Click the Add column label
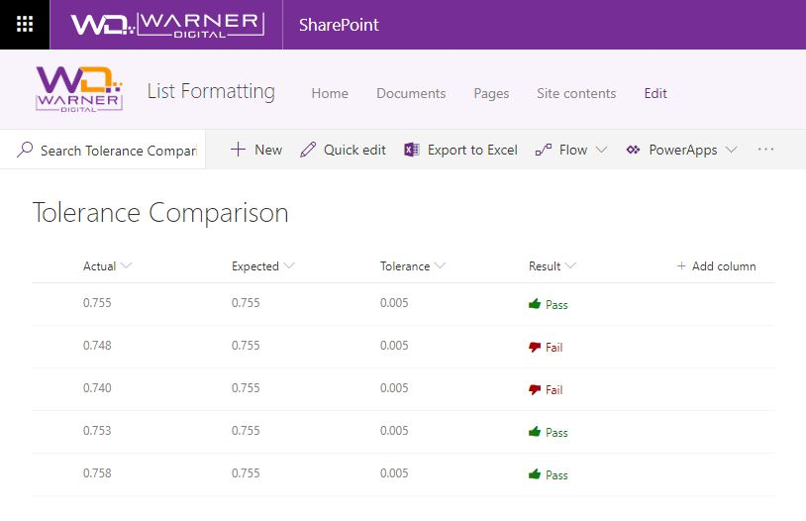Image resolution: width=806 pixels, height=521 pixels. coord(724,265)
